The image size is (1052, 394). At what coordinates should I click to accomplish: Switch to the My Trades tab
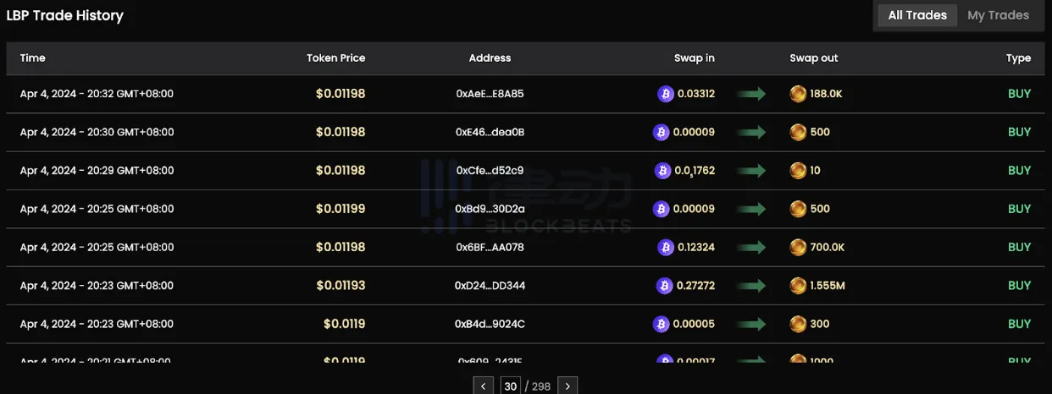tap(998, 15)
